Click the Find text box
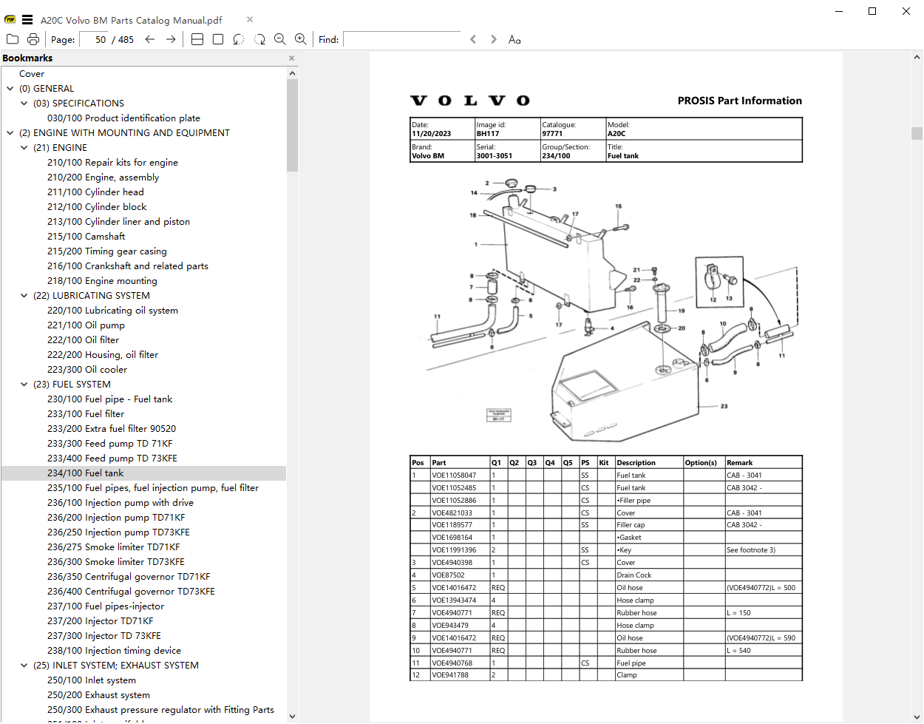The width and height of the screenshot is (924, 724). tap(402, 39)
